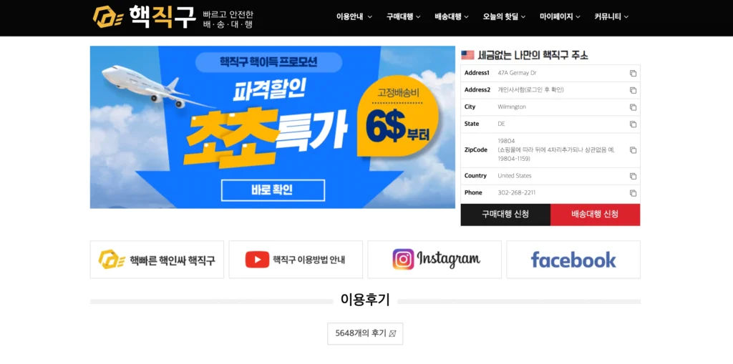Click the ZipCode row label
Screen dimensions: 733x364
(x=476, y=150)
